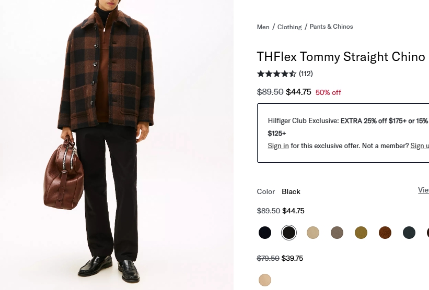
Task: Click the THFlex Tommy Straight Chino title
Action: (341, 57)
